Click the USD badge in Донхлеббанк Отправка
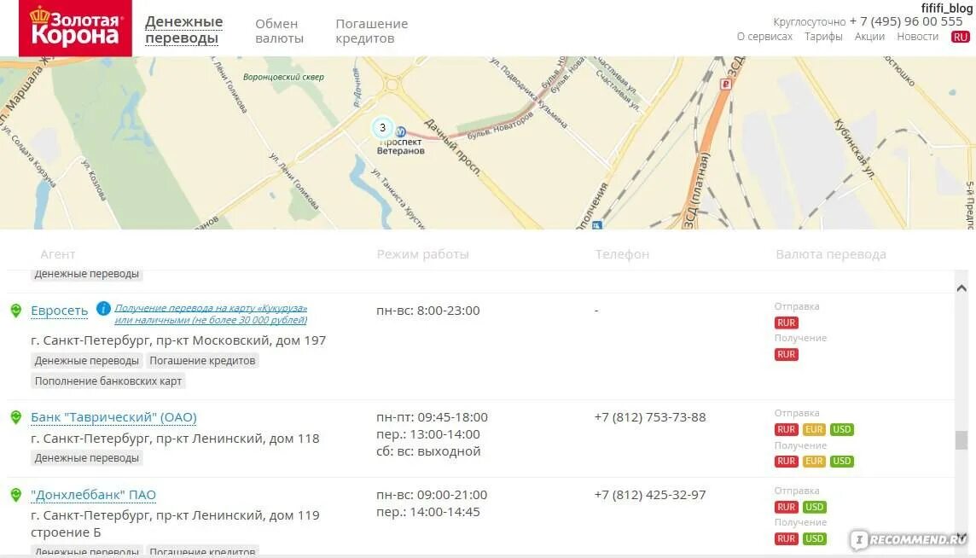The width and height of the screenshot is (976, 558). [x=814, y=507]
